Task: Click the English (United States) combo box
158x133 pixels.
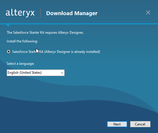Action: pyautogui.click(x=36, y=73)
